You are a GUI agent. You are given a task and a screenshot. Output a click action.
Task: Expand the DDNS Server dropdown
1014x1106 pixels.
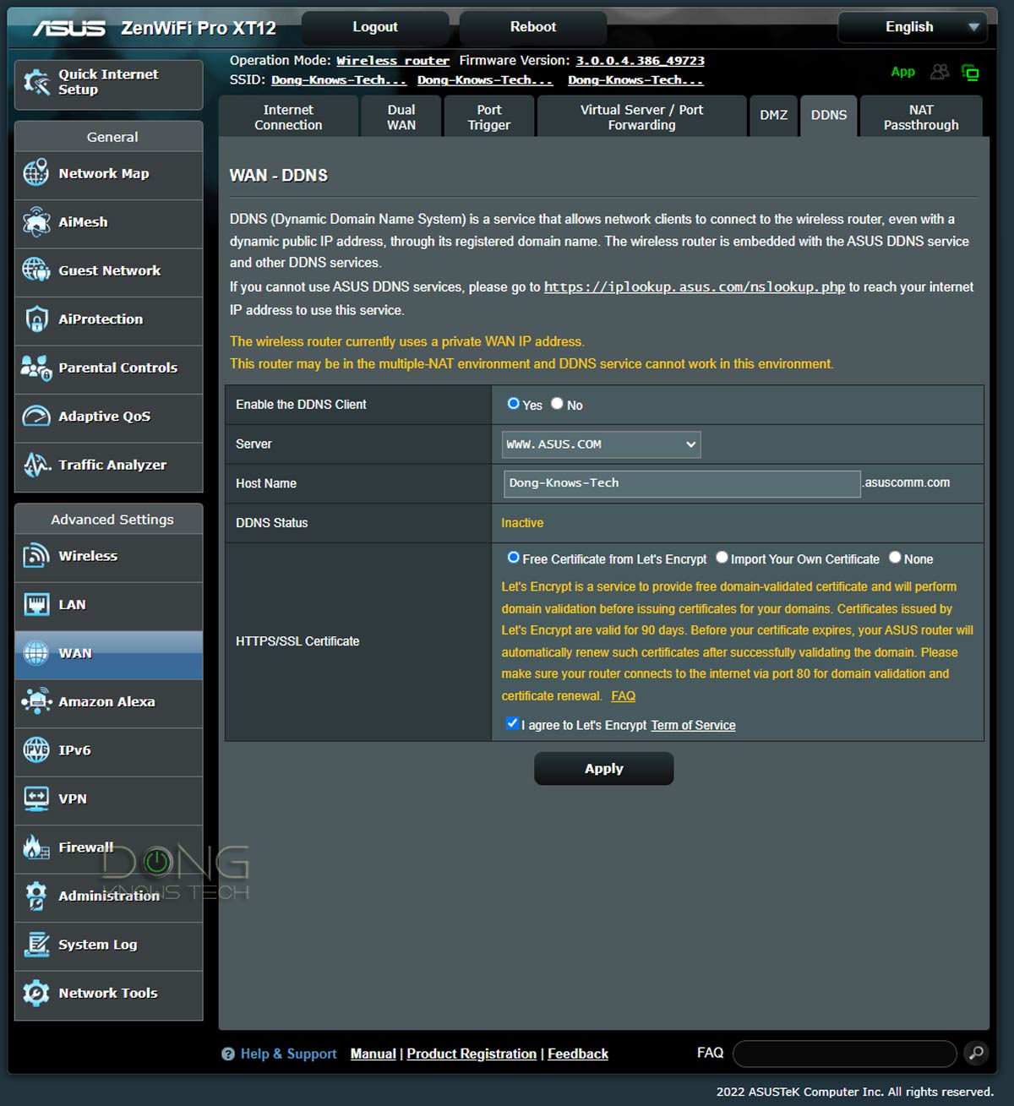[601, 444]
